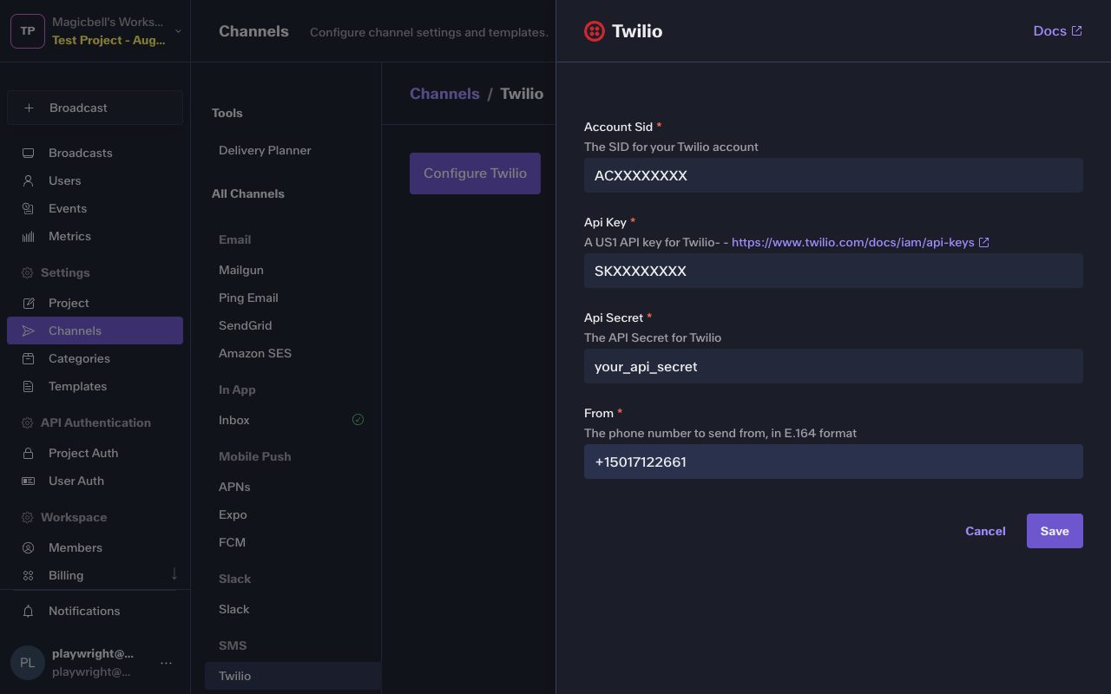Click the Project edit icon

coord(28,303)
